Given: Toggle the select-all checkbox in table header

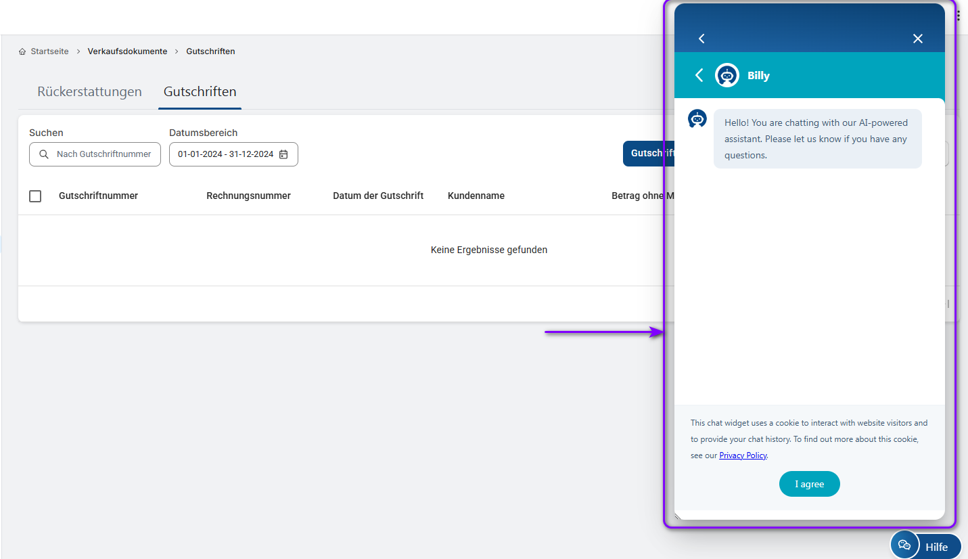Looking at the screenshot, I should [35, 196].
